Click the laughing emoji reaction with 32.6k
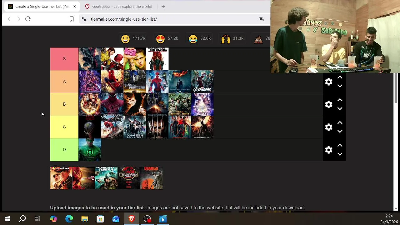Screen dimensions: 400x225 tap(200, 38)
